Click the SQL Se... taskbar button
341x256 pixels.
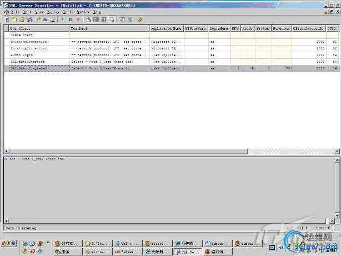[188, 252]
